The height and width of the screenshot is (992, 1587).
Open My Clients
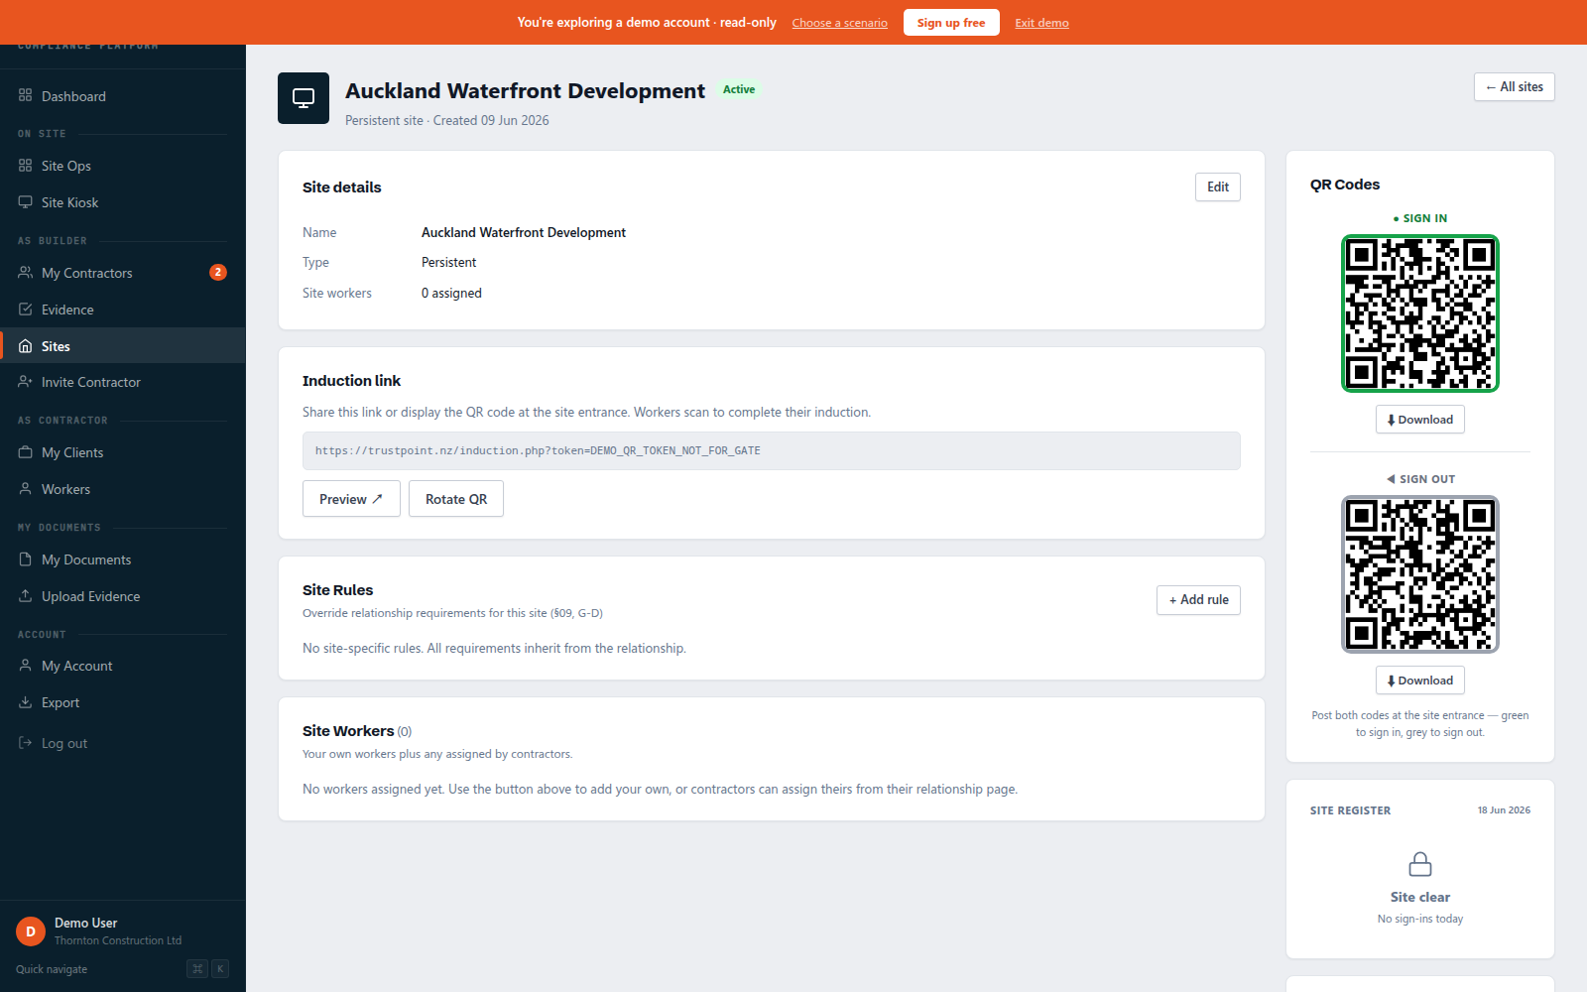point(123,452)
